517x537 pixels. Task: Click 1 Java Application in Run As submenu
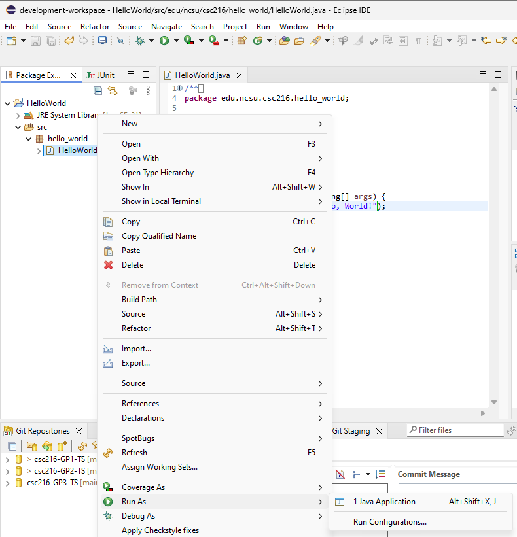pos(420,502)
